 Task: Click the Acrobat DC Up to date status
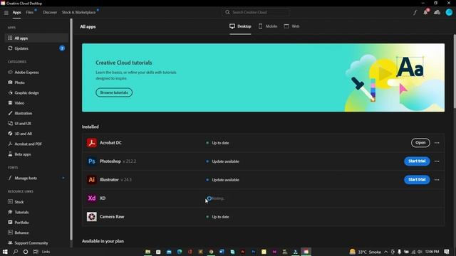217,143
